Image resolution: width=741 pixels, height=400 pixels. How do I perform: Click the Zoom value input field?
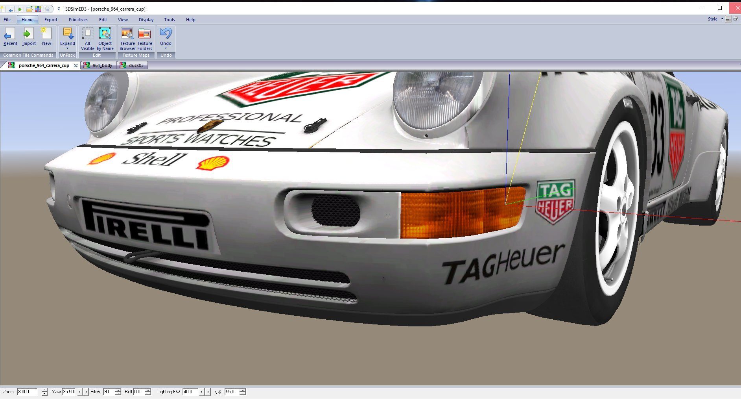27,392
